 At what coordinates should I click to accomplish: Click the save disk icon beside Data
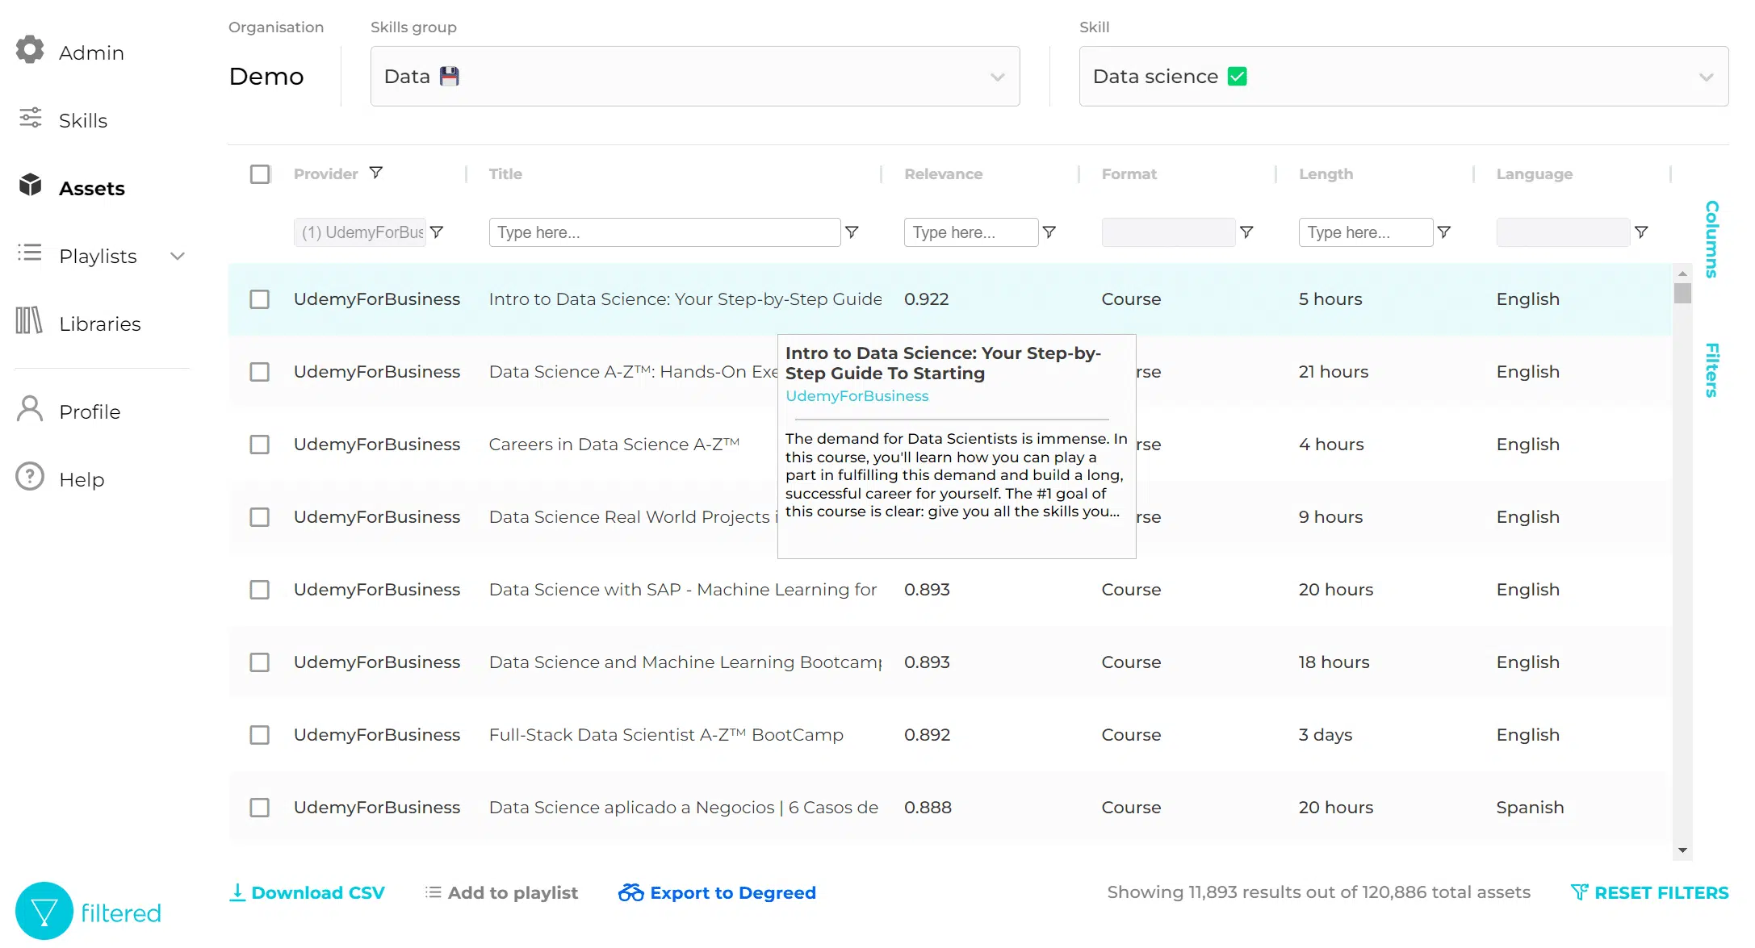click(x=450, y=77)
